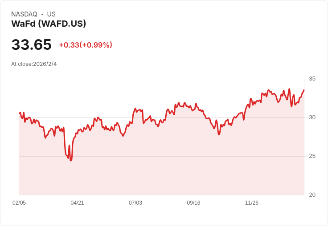The width and height of the screenshot is (328, 226).
Task: Click the 20 price axis label
Action: 312,195
